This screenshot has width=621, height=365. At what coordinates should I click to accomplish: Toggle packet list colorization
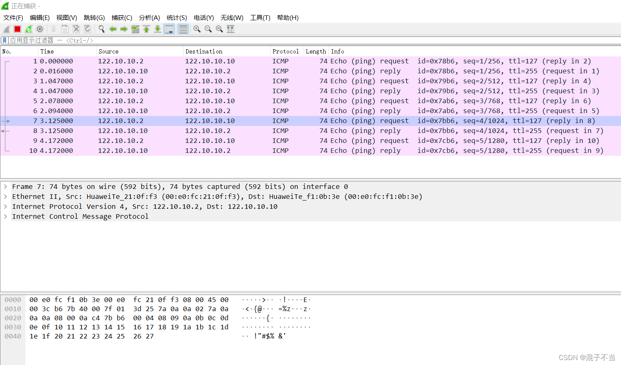(183, 29)
